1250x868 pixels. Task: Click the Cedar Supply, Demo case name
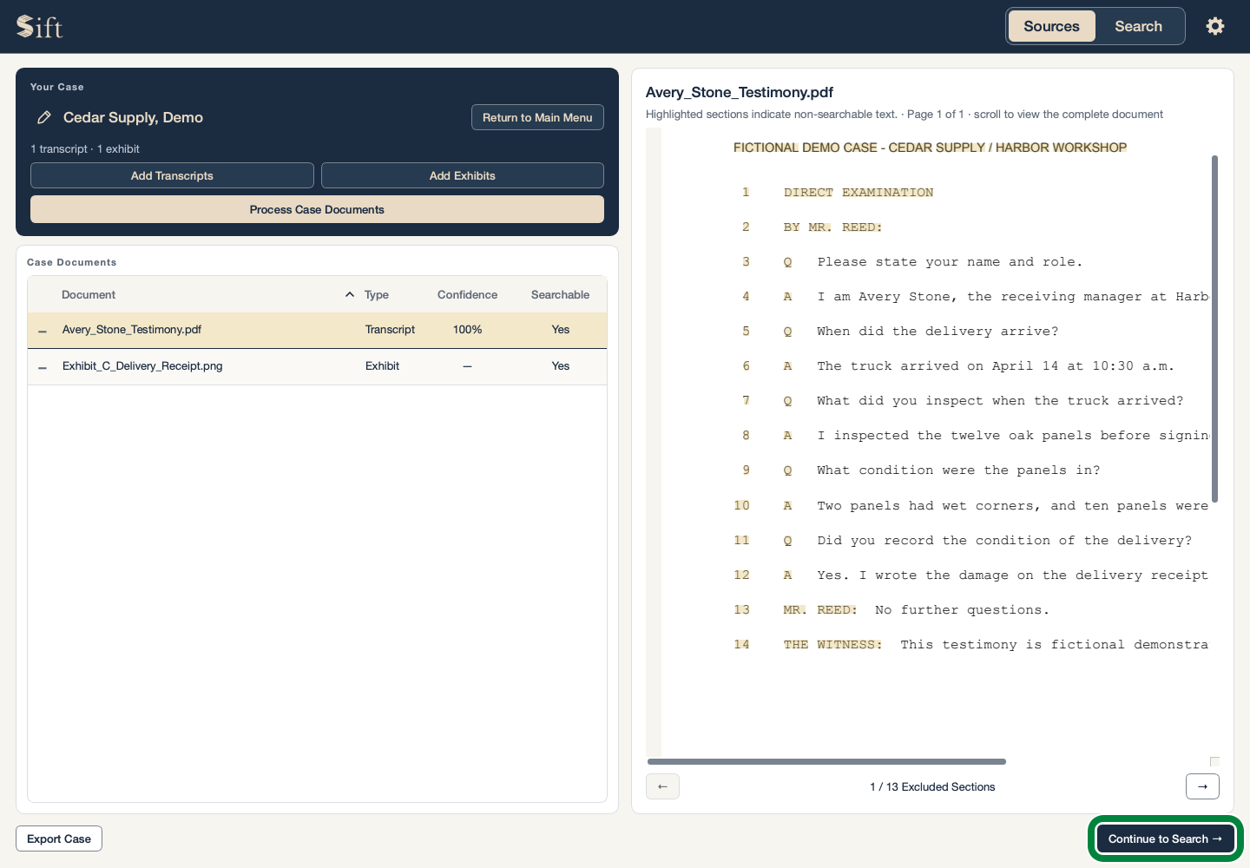pos(133,117)
